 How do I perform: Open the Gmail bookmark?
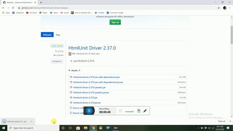tap(65, 13)
